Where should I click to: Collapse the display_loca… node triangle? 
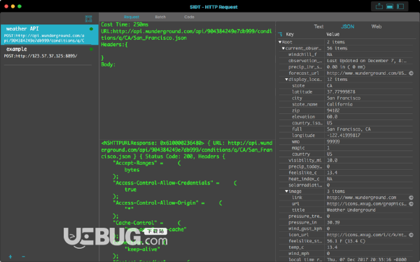pos(286,80)
